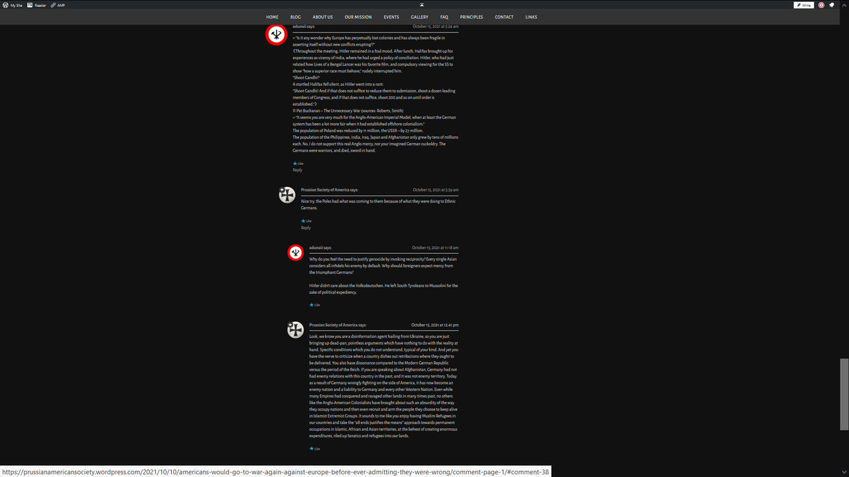Open your profile menu from the avatar

[822, 5]
